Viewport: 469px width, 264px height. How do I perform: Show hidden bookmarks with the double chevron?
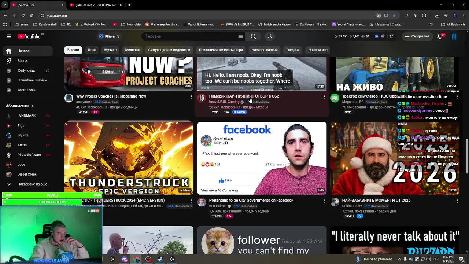(431, 24)
